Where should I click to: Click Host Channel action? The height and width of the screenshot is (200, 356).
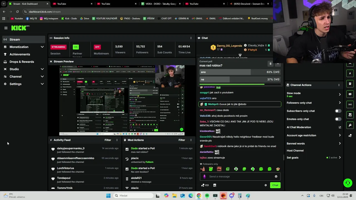click(x=295, y=151)
